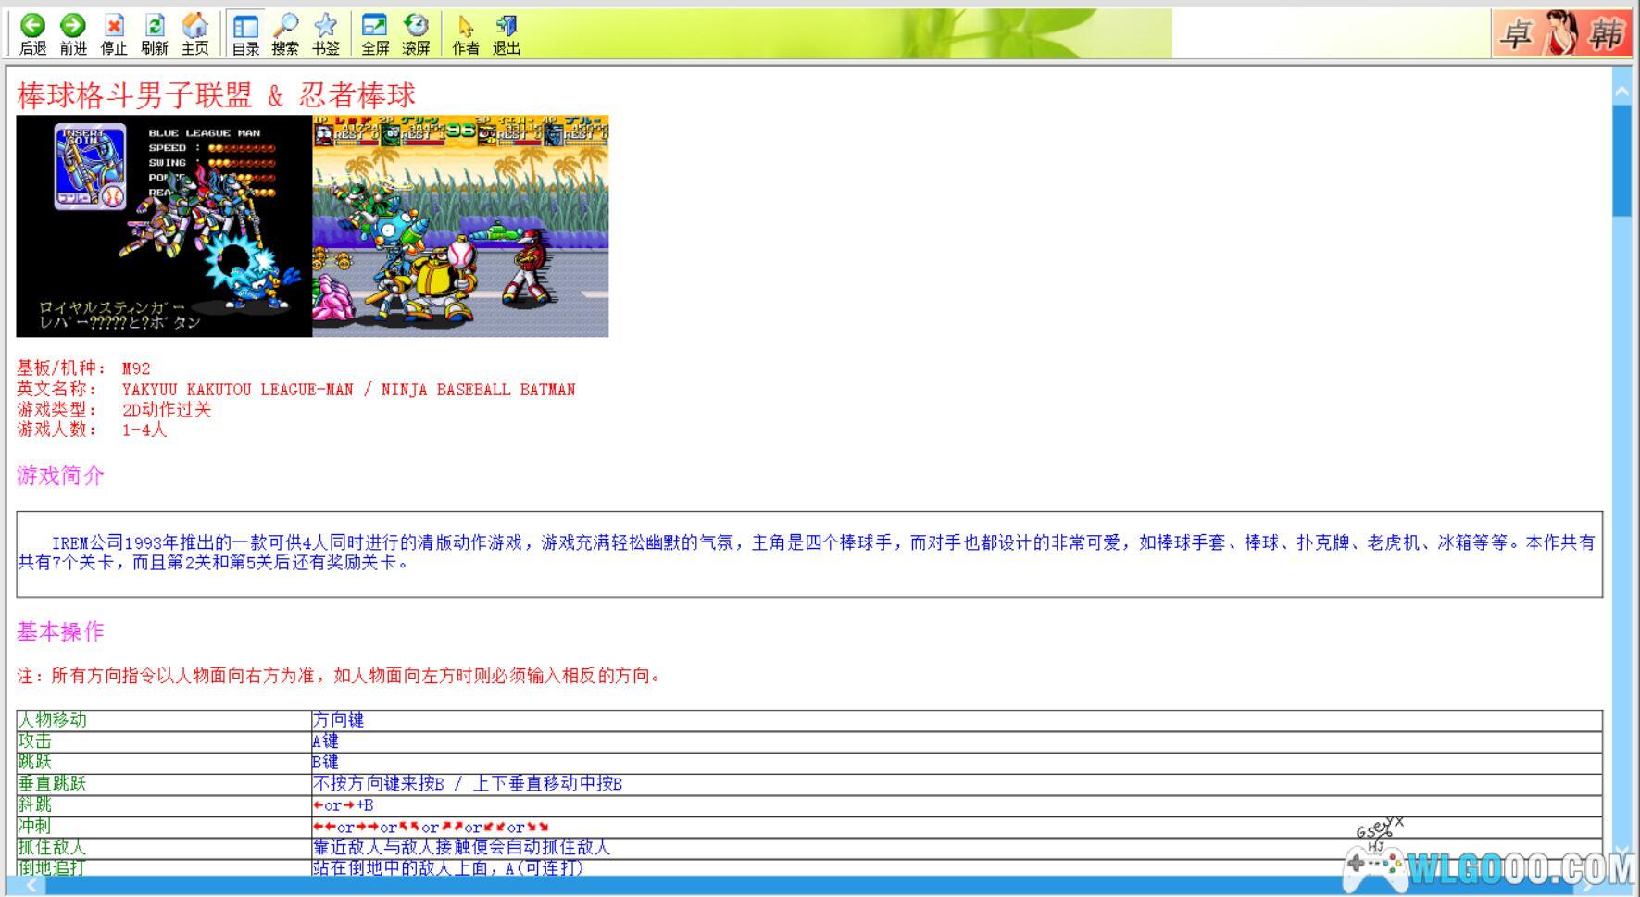Switch to 全屏 (Fullscreen) mode

pyautogui.click(x=375, y=34)
